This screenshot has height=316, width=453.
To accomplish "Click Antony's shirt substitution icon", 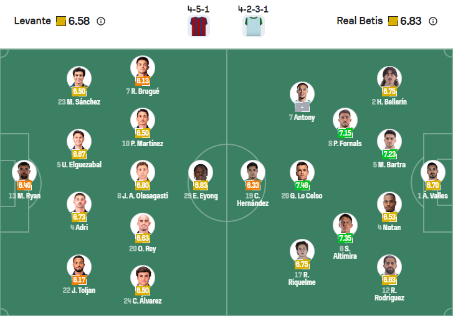I will coord(302,106).
